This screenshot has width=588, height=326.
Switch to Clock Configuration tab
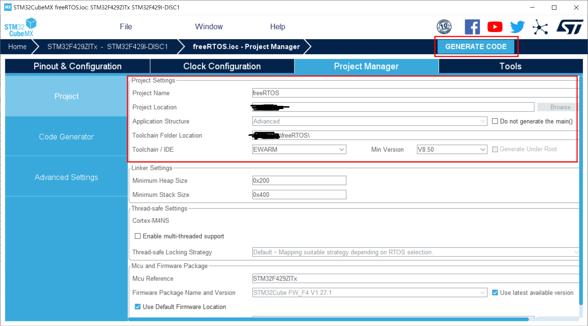click(222, 66)
